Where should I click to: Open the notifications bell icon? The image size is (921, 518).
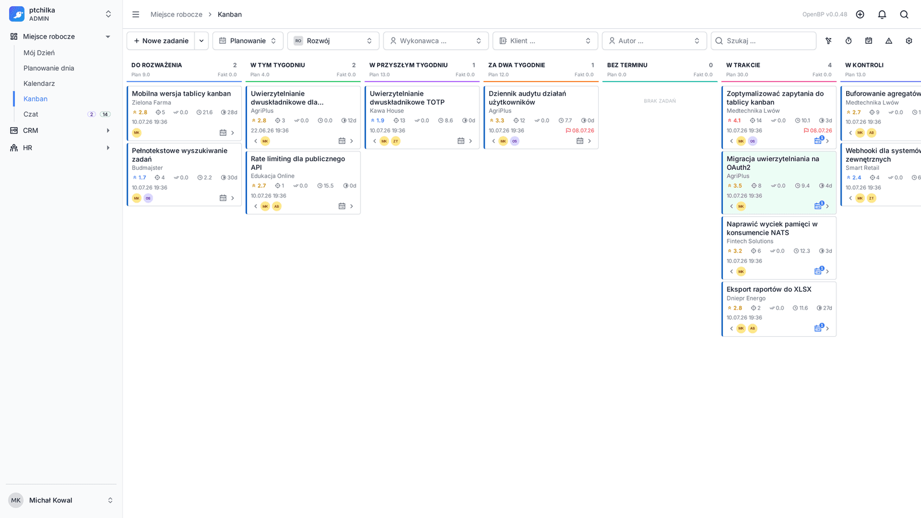882,14
